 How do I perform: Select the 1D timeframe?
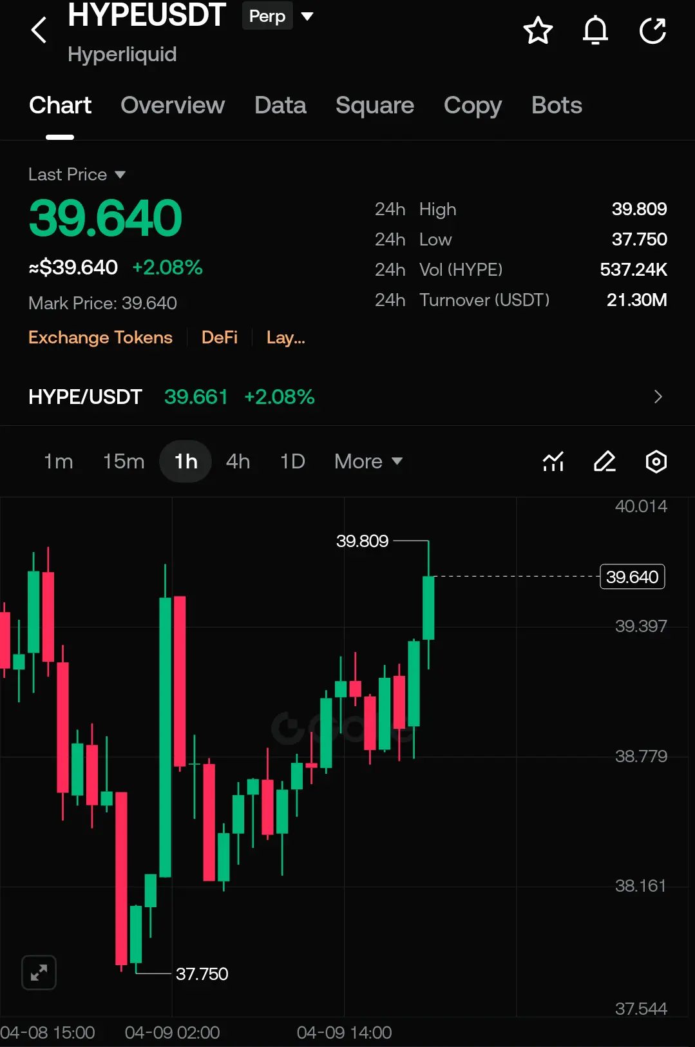tap(292, 461)
